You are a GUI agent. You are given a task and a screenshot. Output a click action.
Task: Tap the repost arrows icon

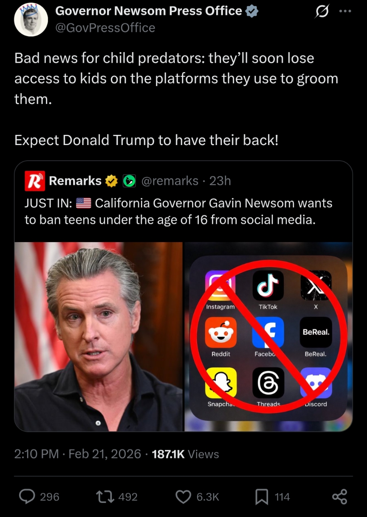[x=105, y=497]
